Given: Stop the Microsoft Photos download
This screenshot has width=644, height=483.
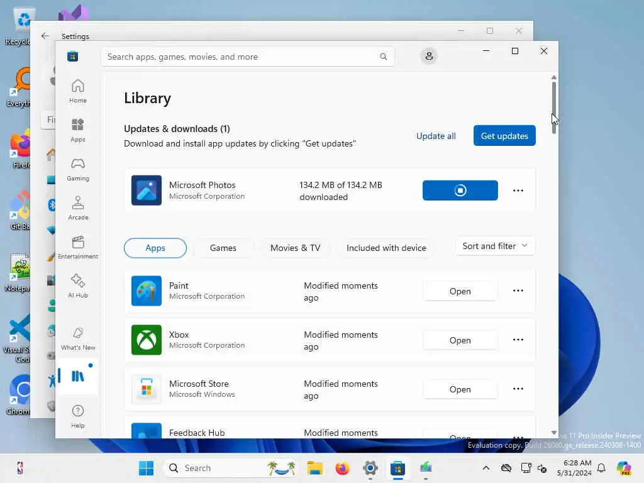Looking at the screenshot, I should tap(460, 191).
